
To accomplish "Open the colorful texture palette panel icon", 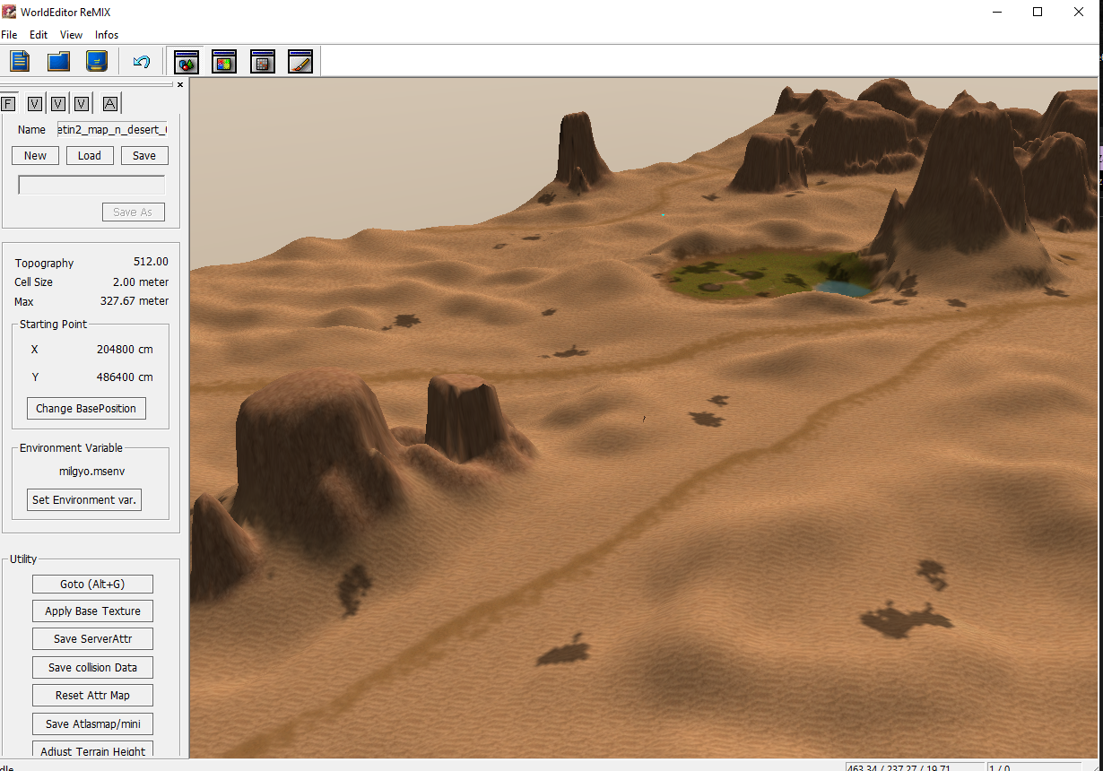I will pyautogui.click(x=224, y=62).
